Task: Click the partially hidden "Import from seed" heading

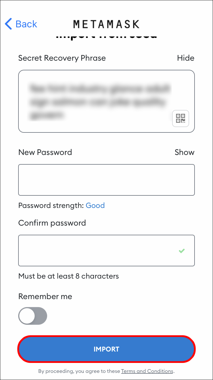Action: click(106, 36)
